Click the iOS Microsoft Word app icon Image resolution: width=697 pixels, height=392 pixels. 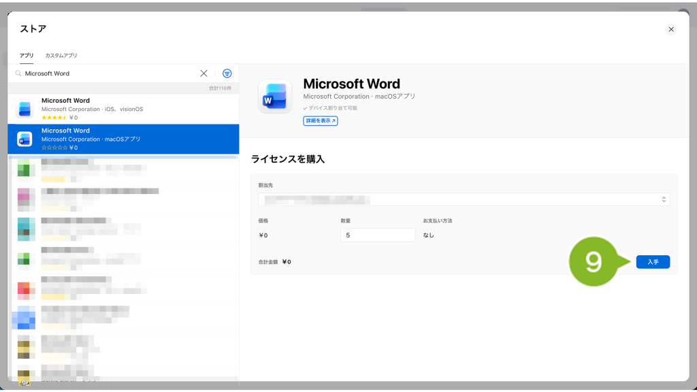25,109
